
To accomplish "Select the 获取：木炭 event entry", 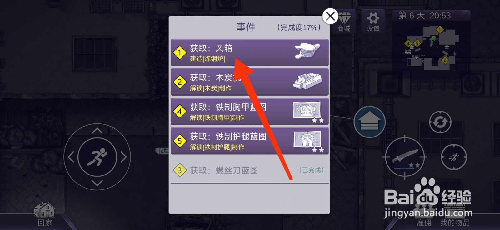I will (249, 82).
